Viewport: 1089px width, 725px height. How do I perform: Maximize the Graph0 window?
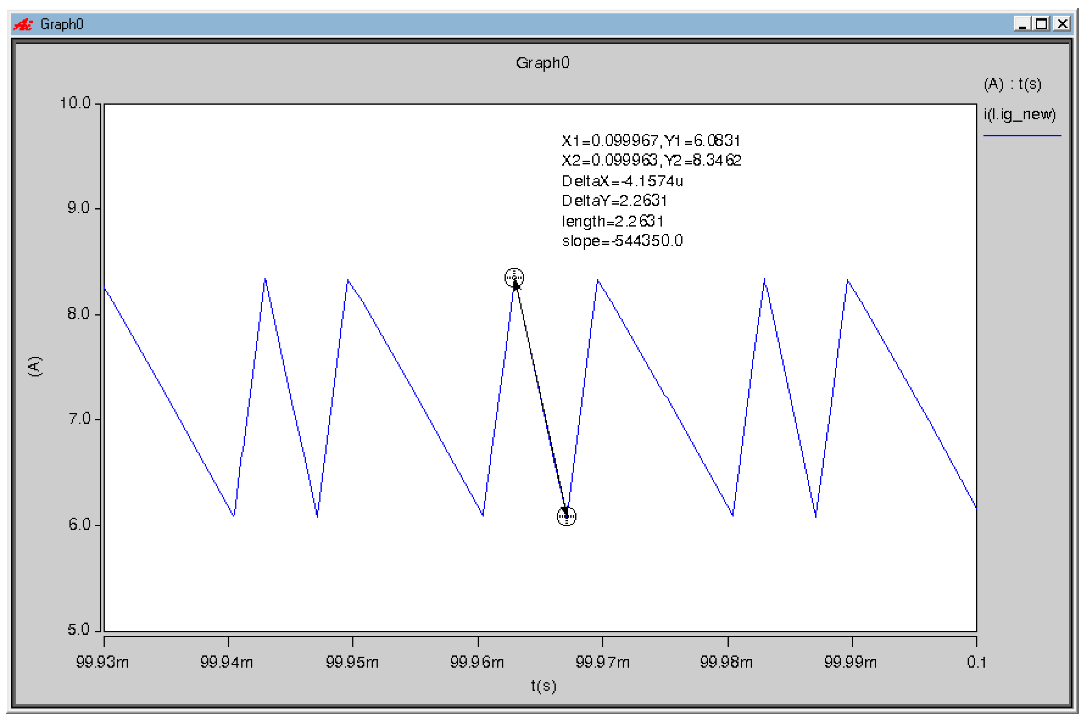point(1041,24)
